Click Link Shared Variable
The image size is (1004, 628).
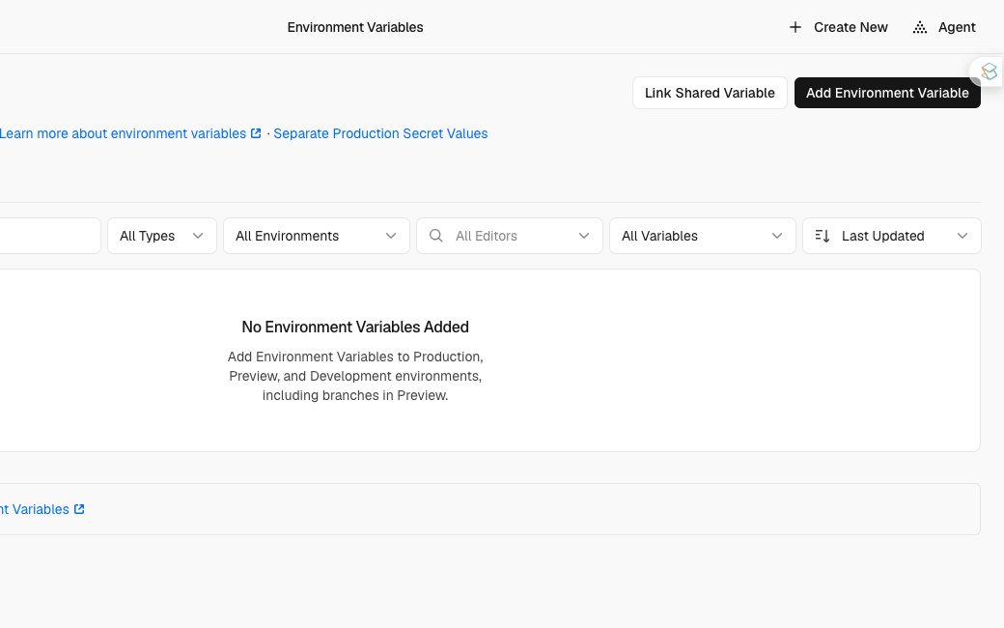coord(710,93)
